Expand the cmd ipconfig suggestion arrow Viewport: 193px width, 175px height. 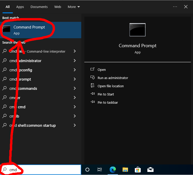[x=75, y=70]
